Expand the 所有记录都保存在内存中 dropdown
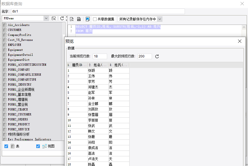This screenshot has width=248, height=166. 159,19
